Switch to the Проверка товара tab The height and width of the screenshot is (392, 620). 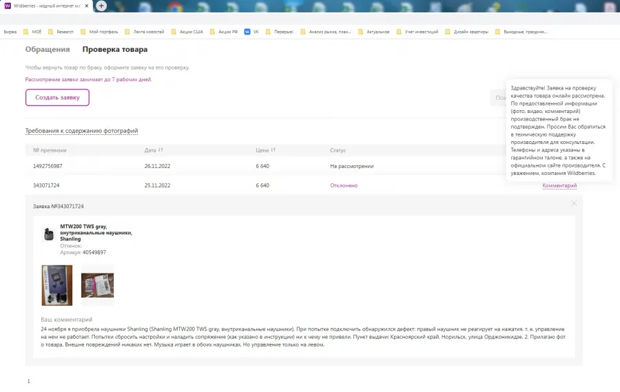click(115, 50)
